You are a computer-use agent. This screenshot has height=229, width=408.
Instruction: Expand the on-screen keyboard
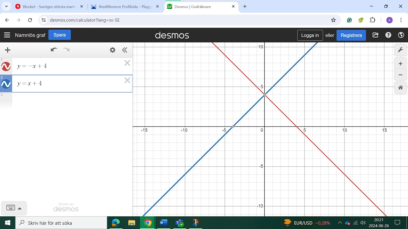coord(14,208)
